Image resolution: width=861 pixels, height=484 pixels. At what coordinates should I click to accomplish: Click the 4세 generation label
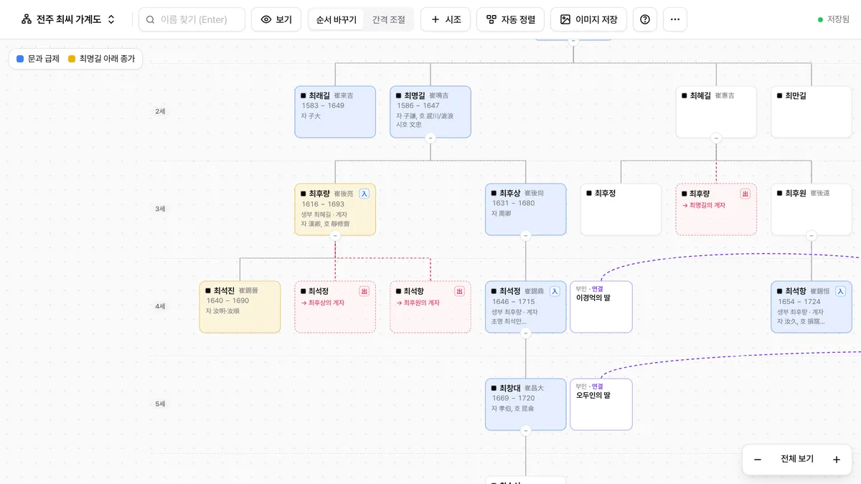click(160, 307)
